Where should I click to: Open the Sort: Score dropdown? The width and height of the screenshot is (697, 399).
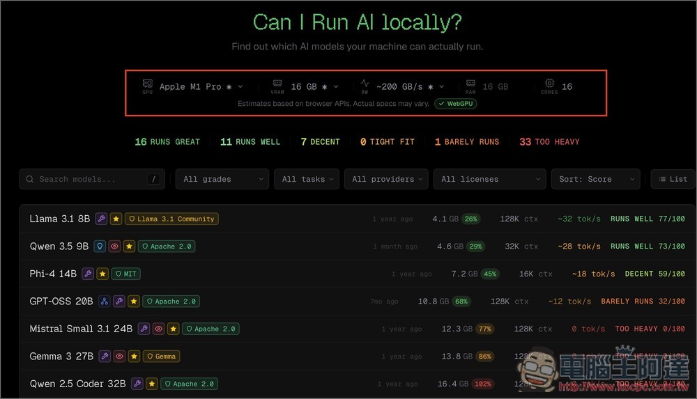click(596, 179)
